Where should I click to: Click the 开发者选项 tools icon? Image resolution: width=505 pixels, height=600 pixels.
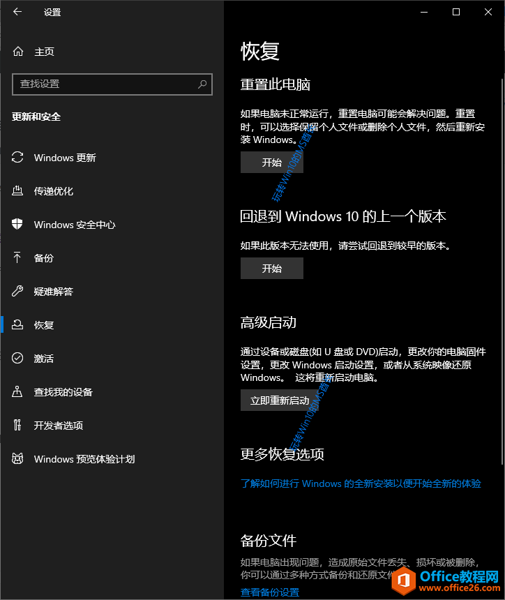tap(17, 425)
